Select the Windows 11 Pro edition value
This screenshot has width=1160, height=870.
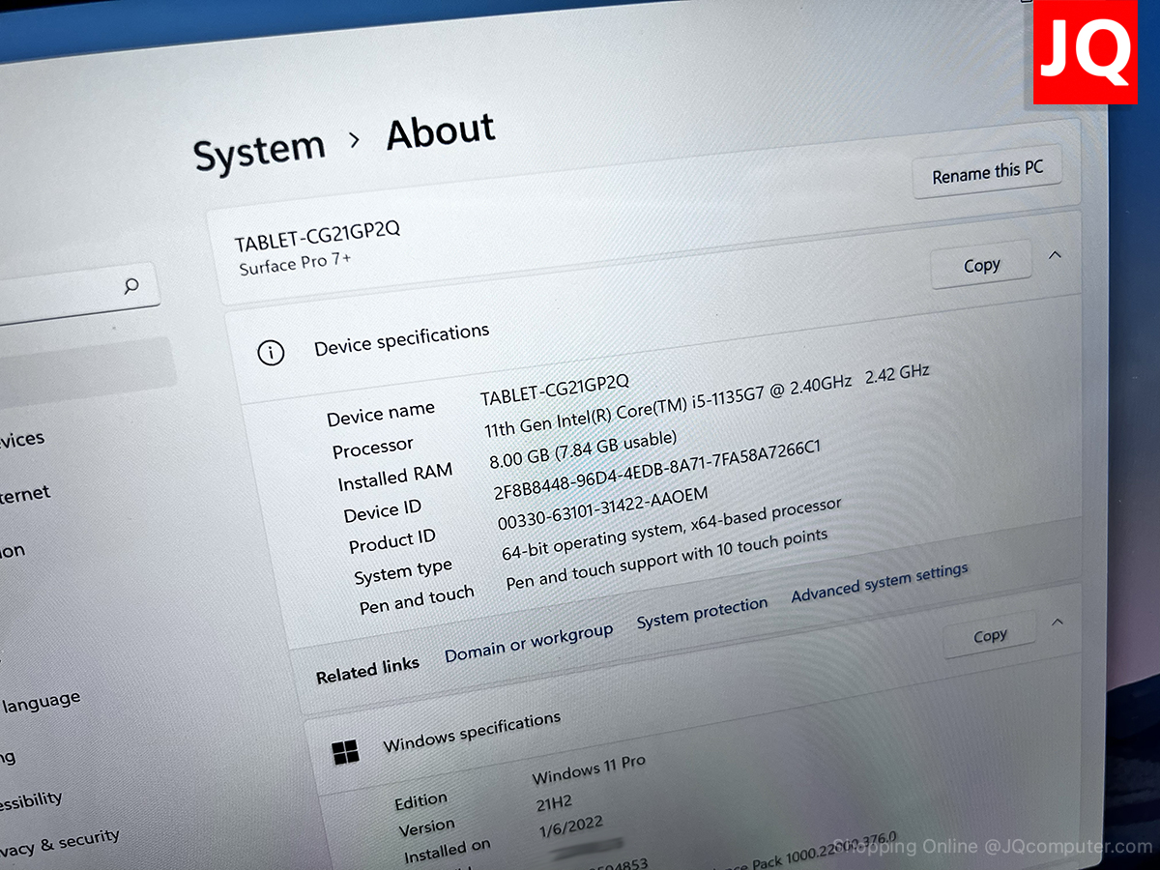[589, 769]
